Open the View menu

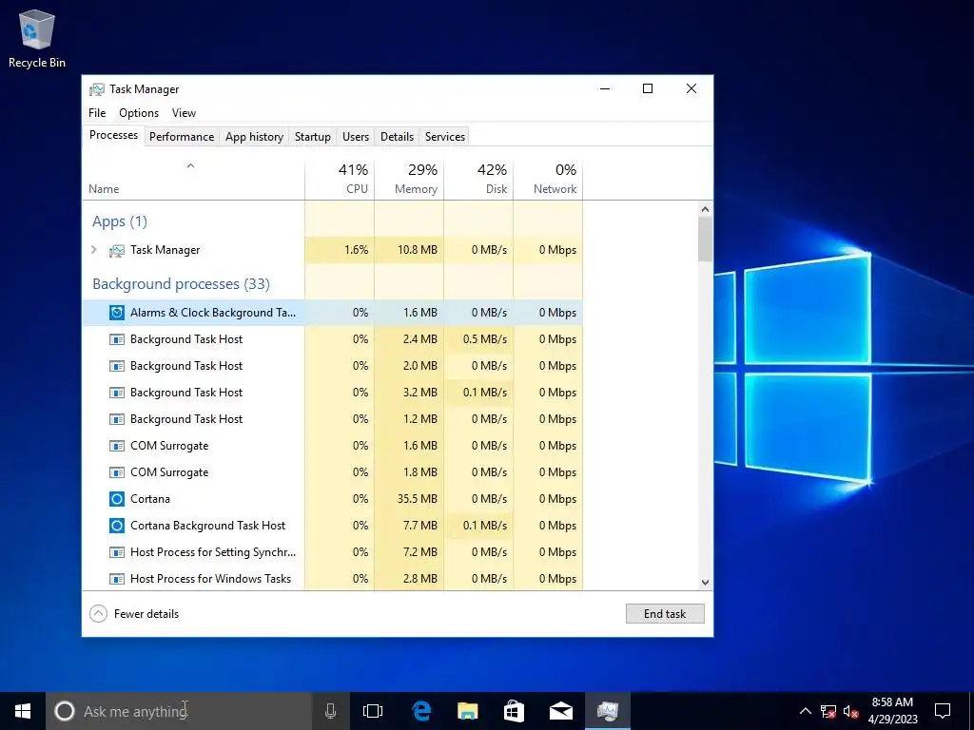184,113
